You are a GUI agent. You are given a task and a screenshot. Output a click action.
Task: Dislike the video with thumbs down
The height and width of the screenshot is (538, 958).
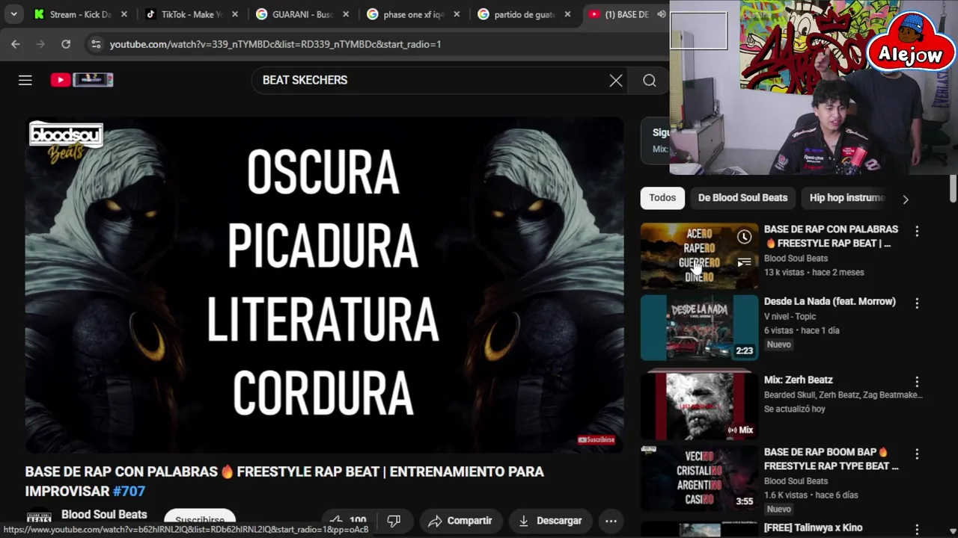(x=394, y=520)
